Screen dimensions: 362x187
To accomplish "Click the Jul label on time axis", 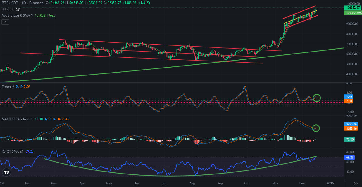I will [x=164, y=184].
